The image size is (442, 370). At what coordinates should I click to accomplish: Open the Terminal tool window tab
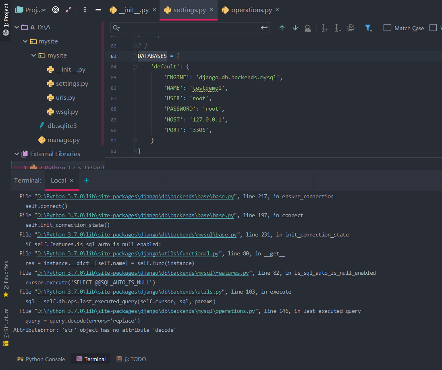pos(91,359)
